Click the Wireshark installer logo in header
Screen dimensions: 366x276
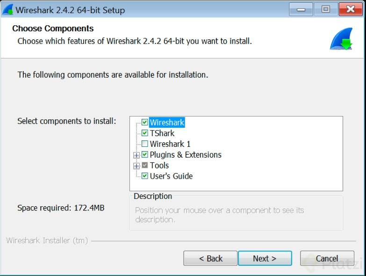tap(341, 40)
